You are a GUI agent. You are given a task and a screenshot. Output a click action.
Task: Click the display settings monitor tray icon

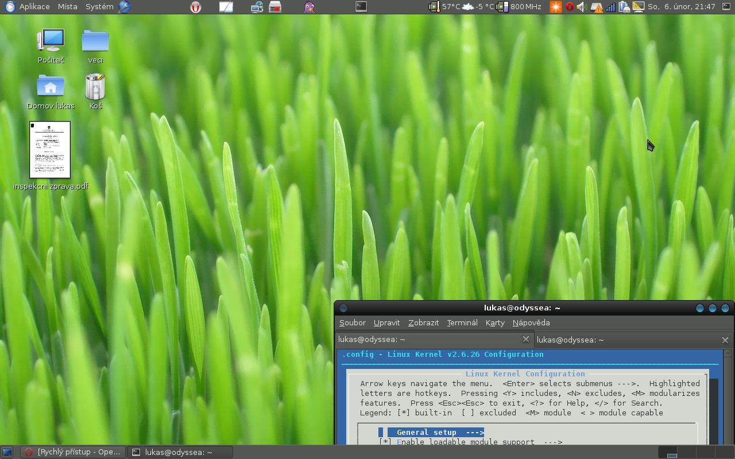[x=638, y=7]
